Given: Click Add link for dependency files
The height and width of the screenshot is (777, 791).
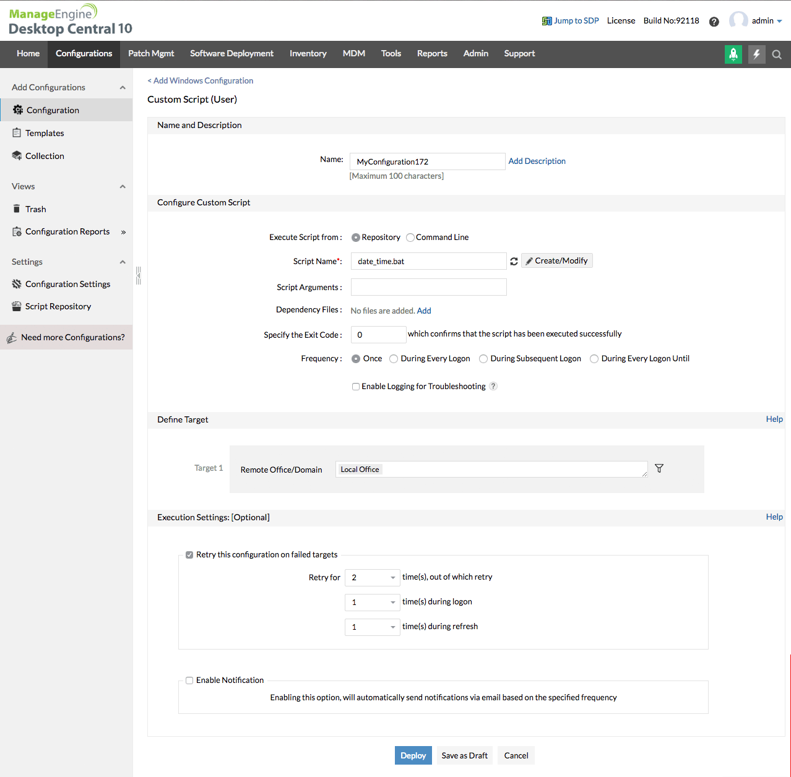Looking at the screenshot, I should 424,311.
